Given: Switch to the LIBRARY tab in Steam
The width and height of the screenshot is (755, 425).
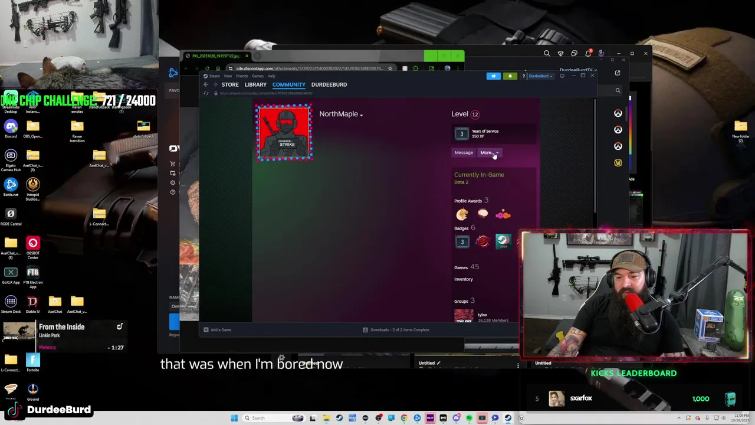Looking at the screenshot, I should 255,84.
